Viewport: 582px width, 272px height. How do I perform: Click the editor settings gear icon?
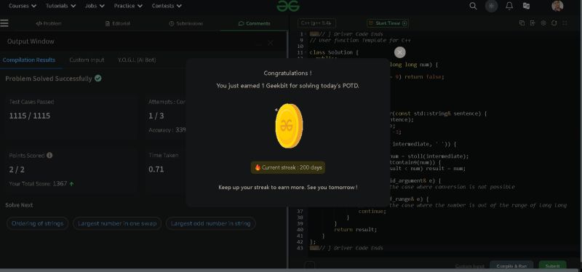[543, 23]
